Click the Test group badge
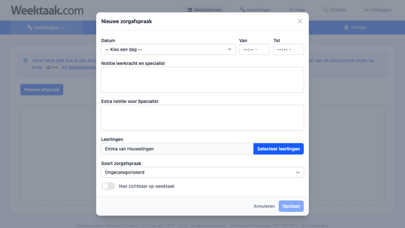The image size is (405, 228). click(52, 67)
